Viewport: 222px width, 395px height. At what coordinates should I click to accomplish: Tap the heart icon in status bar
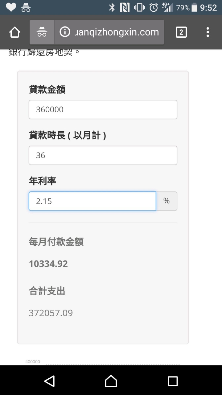[11, 7]
